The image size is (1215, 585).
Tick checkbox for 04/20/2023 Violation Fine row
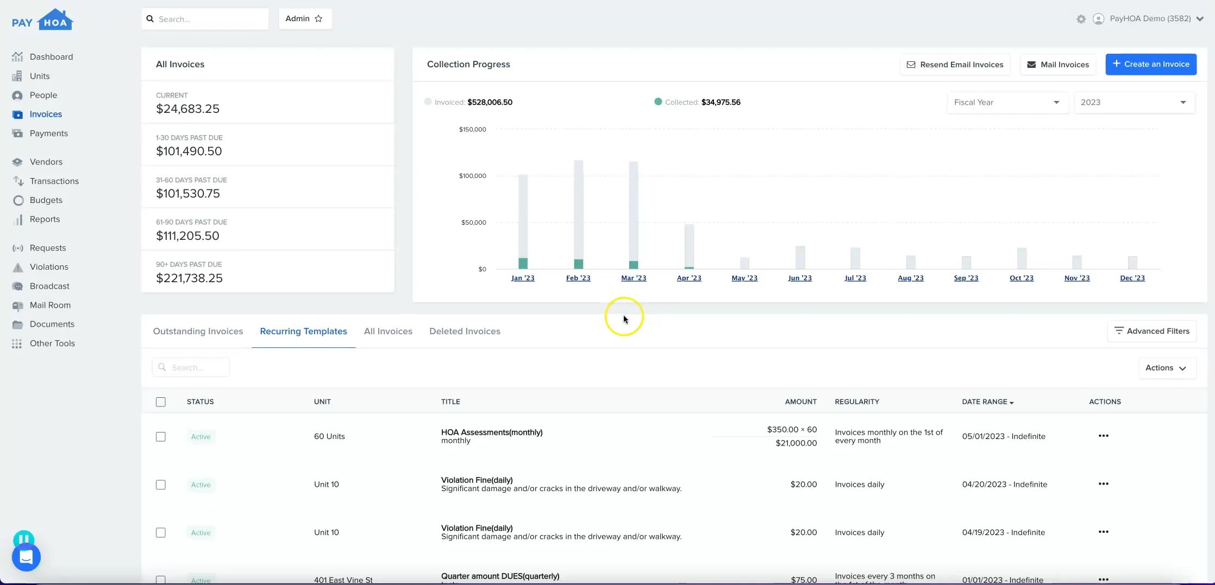(161, 485)
